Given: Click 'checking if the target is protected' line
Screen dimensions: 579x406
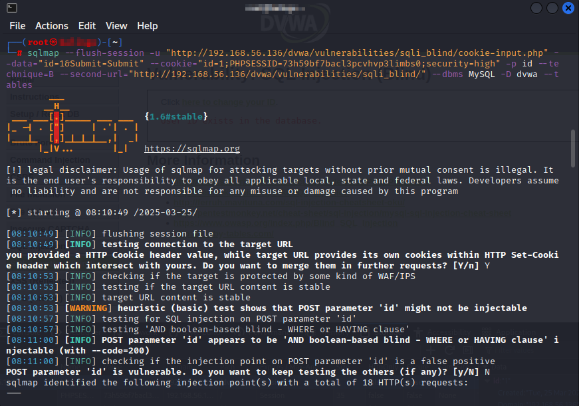Looking at the screenshot, I should point(211,276).
